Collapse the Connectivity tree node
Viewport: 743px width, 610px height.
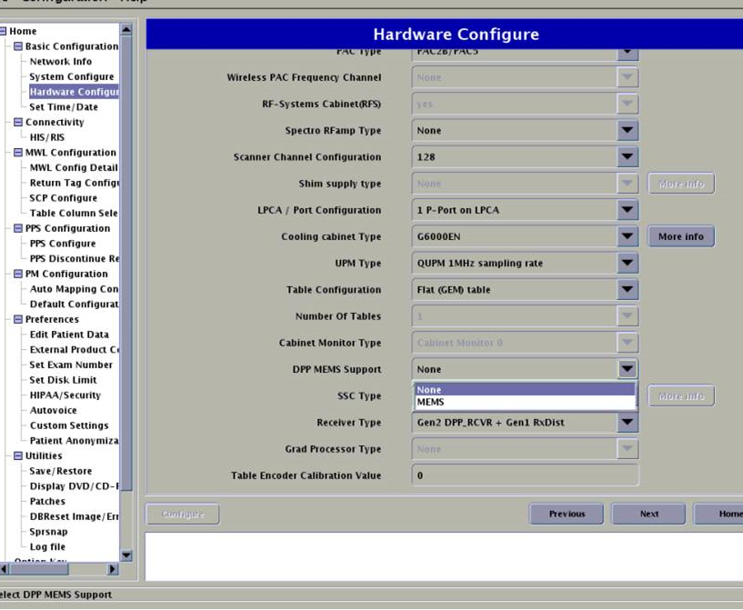[x=18, y=123]
